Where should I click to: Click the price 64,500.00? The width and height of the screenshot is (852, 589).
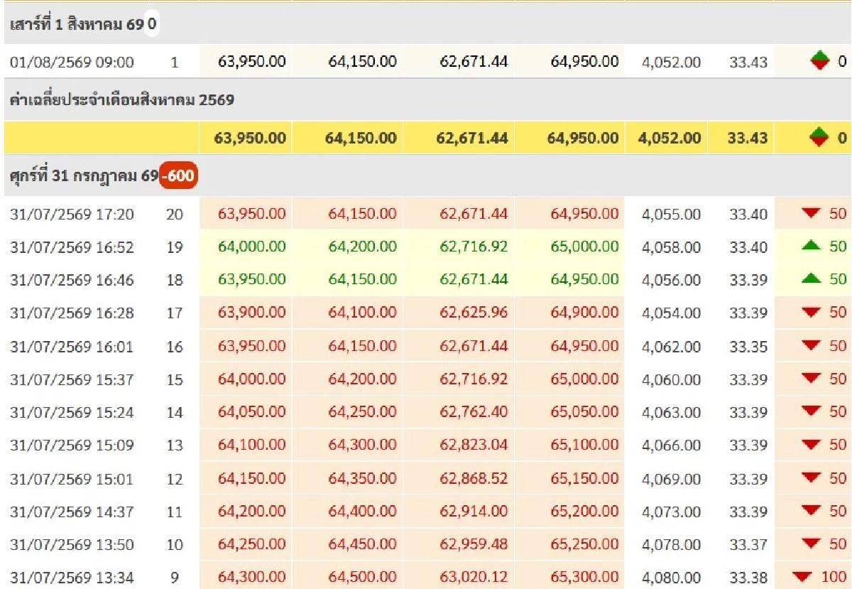363,578
